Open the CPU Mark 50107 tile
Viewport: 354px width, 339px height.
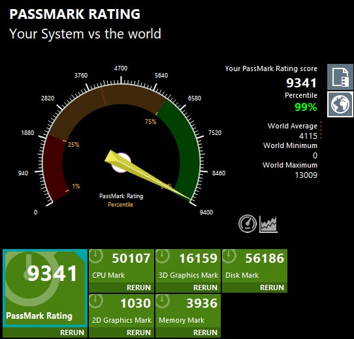point(121,266)
